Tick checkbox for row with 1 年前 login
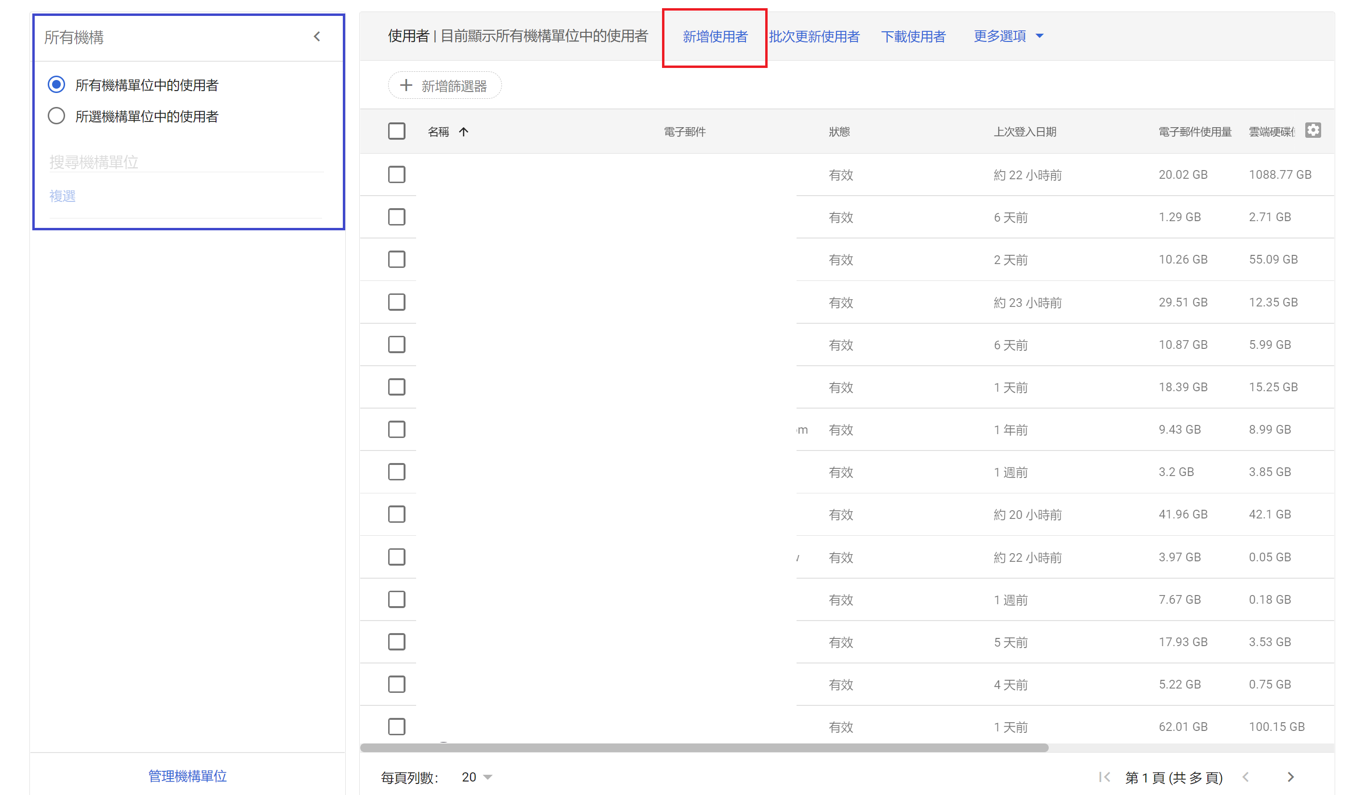This screenshot has height=795, width=1366. 396,429
